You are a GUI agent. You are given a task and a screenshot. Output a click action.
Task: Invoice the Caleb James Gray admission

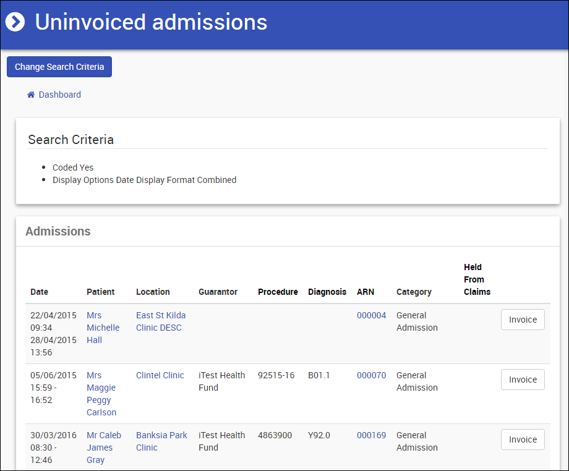pos(523,439)
